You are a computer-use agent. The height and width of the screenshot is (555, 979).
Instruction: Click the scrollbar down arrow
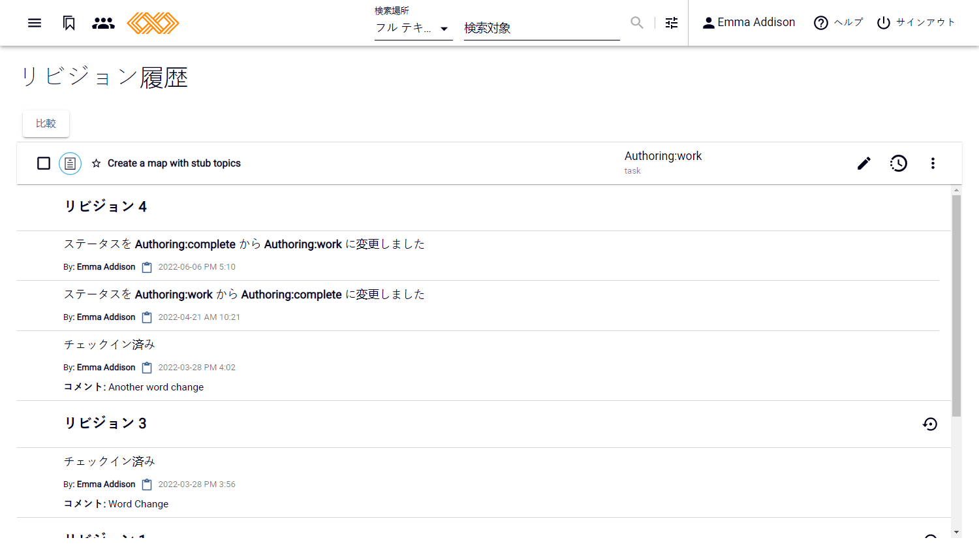tap(956, 533)
